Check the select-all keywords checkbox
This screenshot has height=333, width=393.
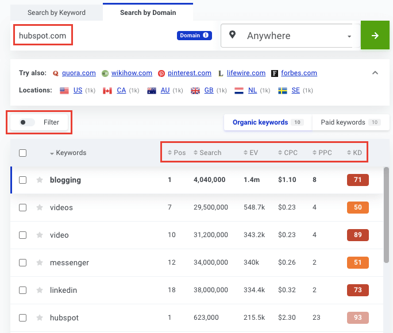pyautogui.click(x=23, y=153)
